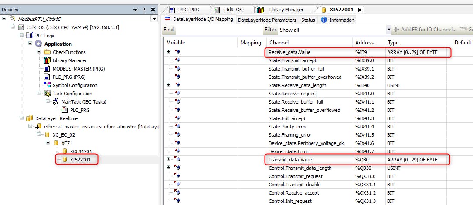
Task: Expand the Receive_data.Value row
Action: 169,52
